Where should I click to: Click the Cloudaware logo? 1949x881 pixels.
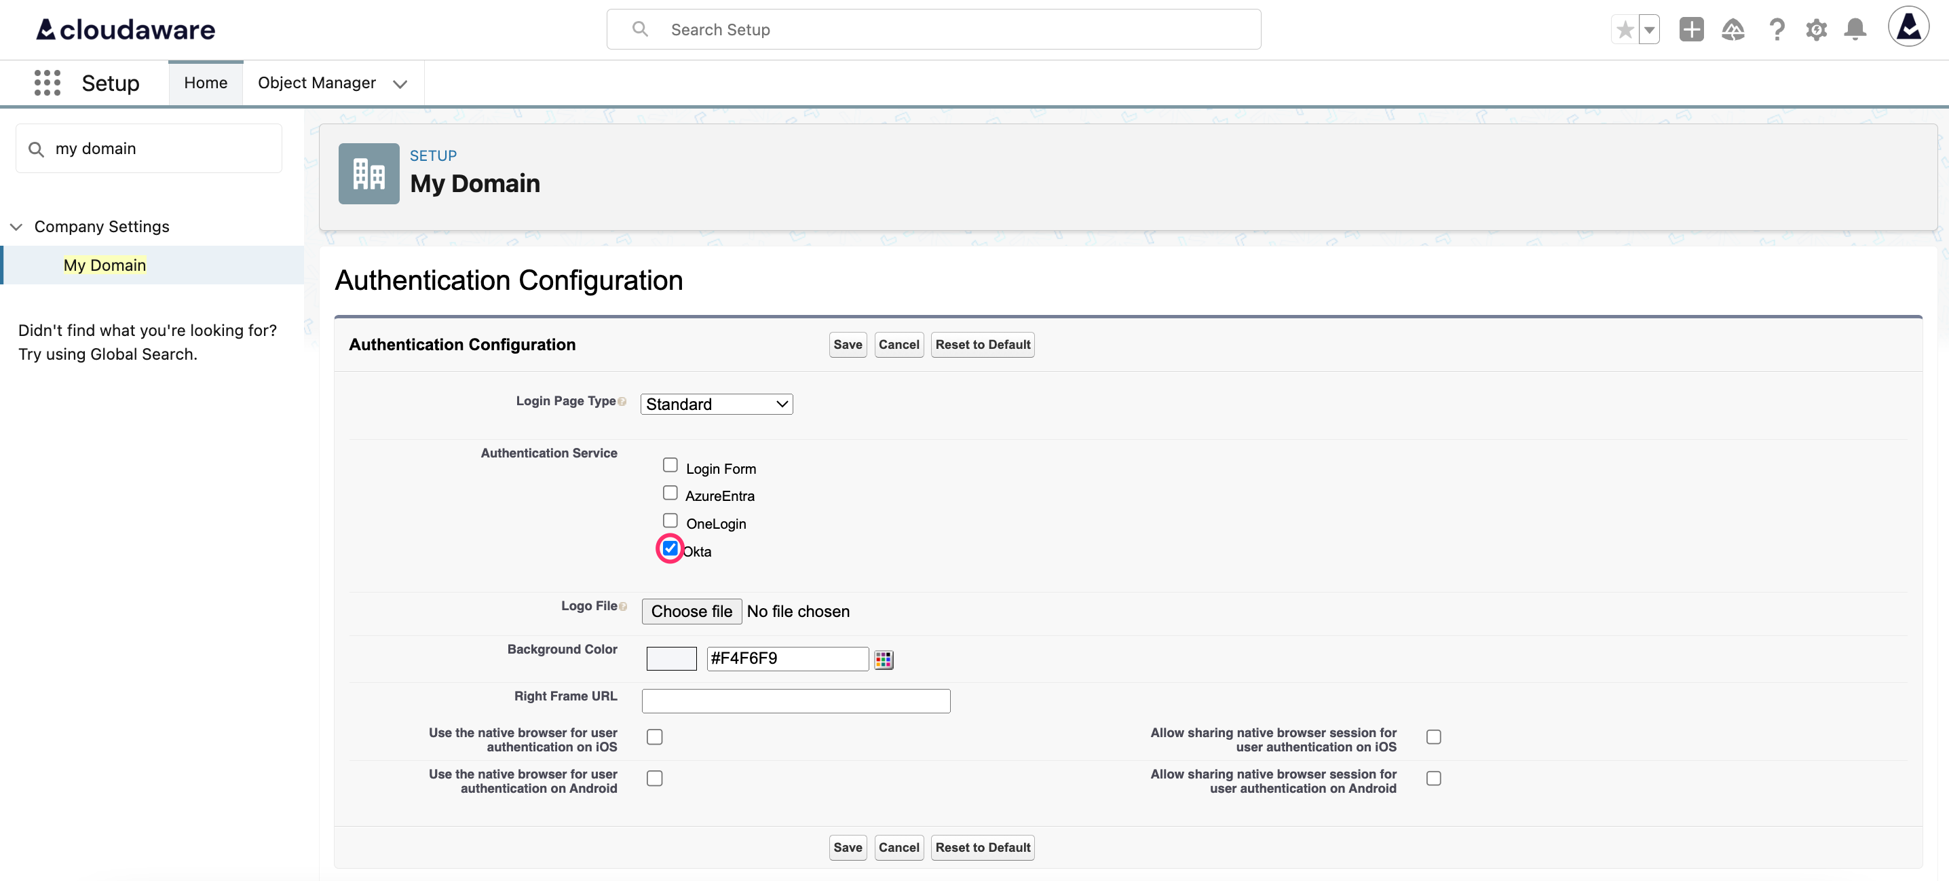124,29
